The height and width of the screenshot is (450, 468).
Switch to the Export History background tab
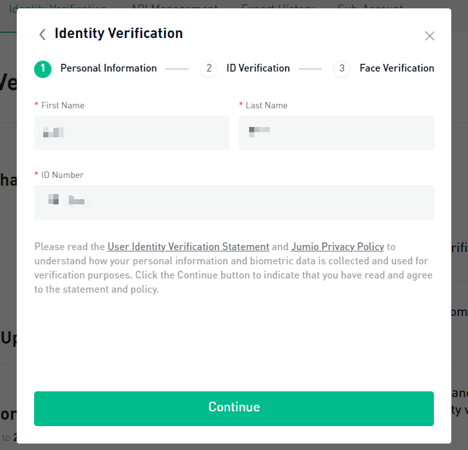[x=278, y=6]
